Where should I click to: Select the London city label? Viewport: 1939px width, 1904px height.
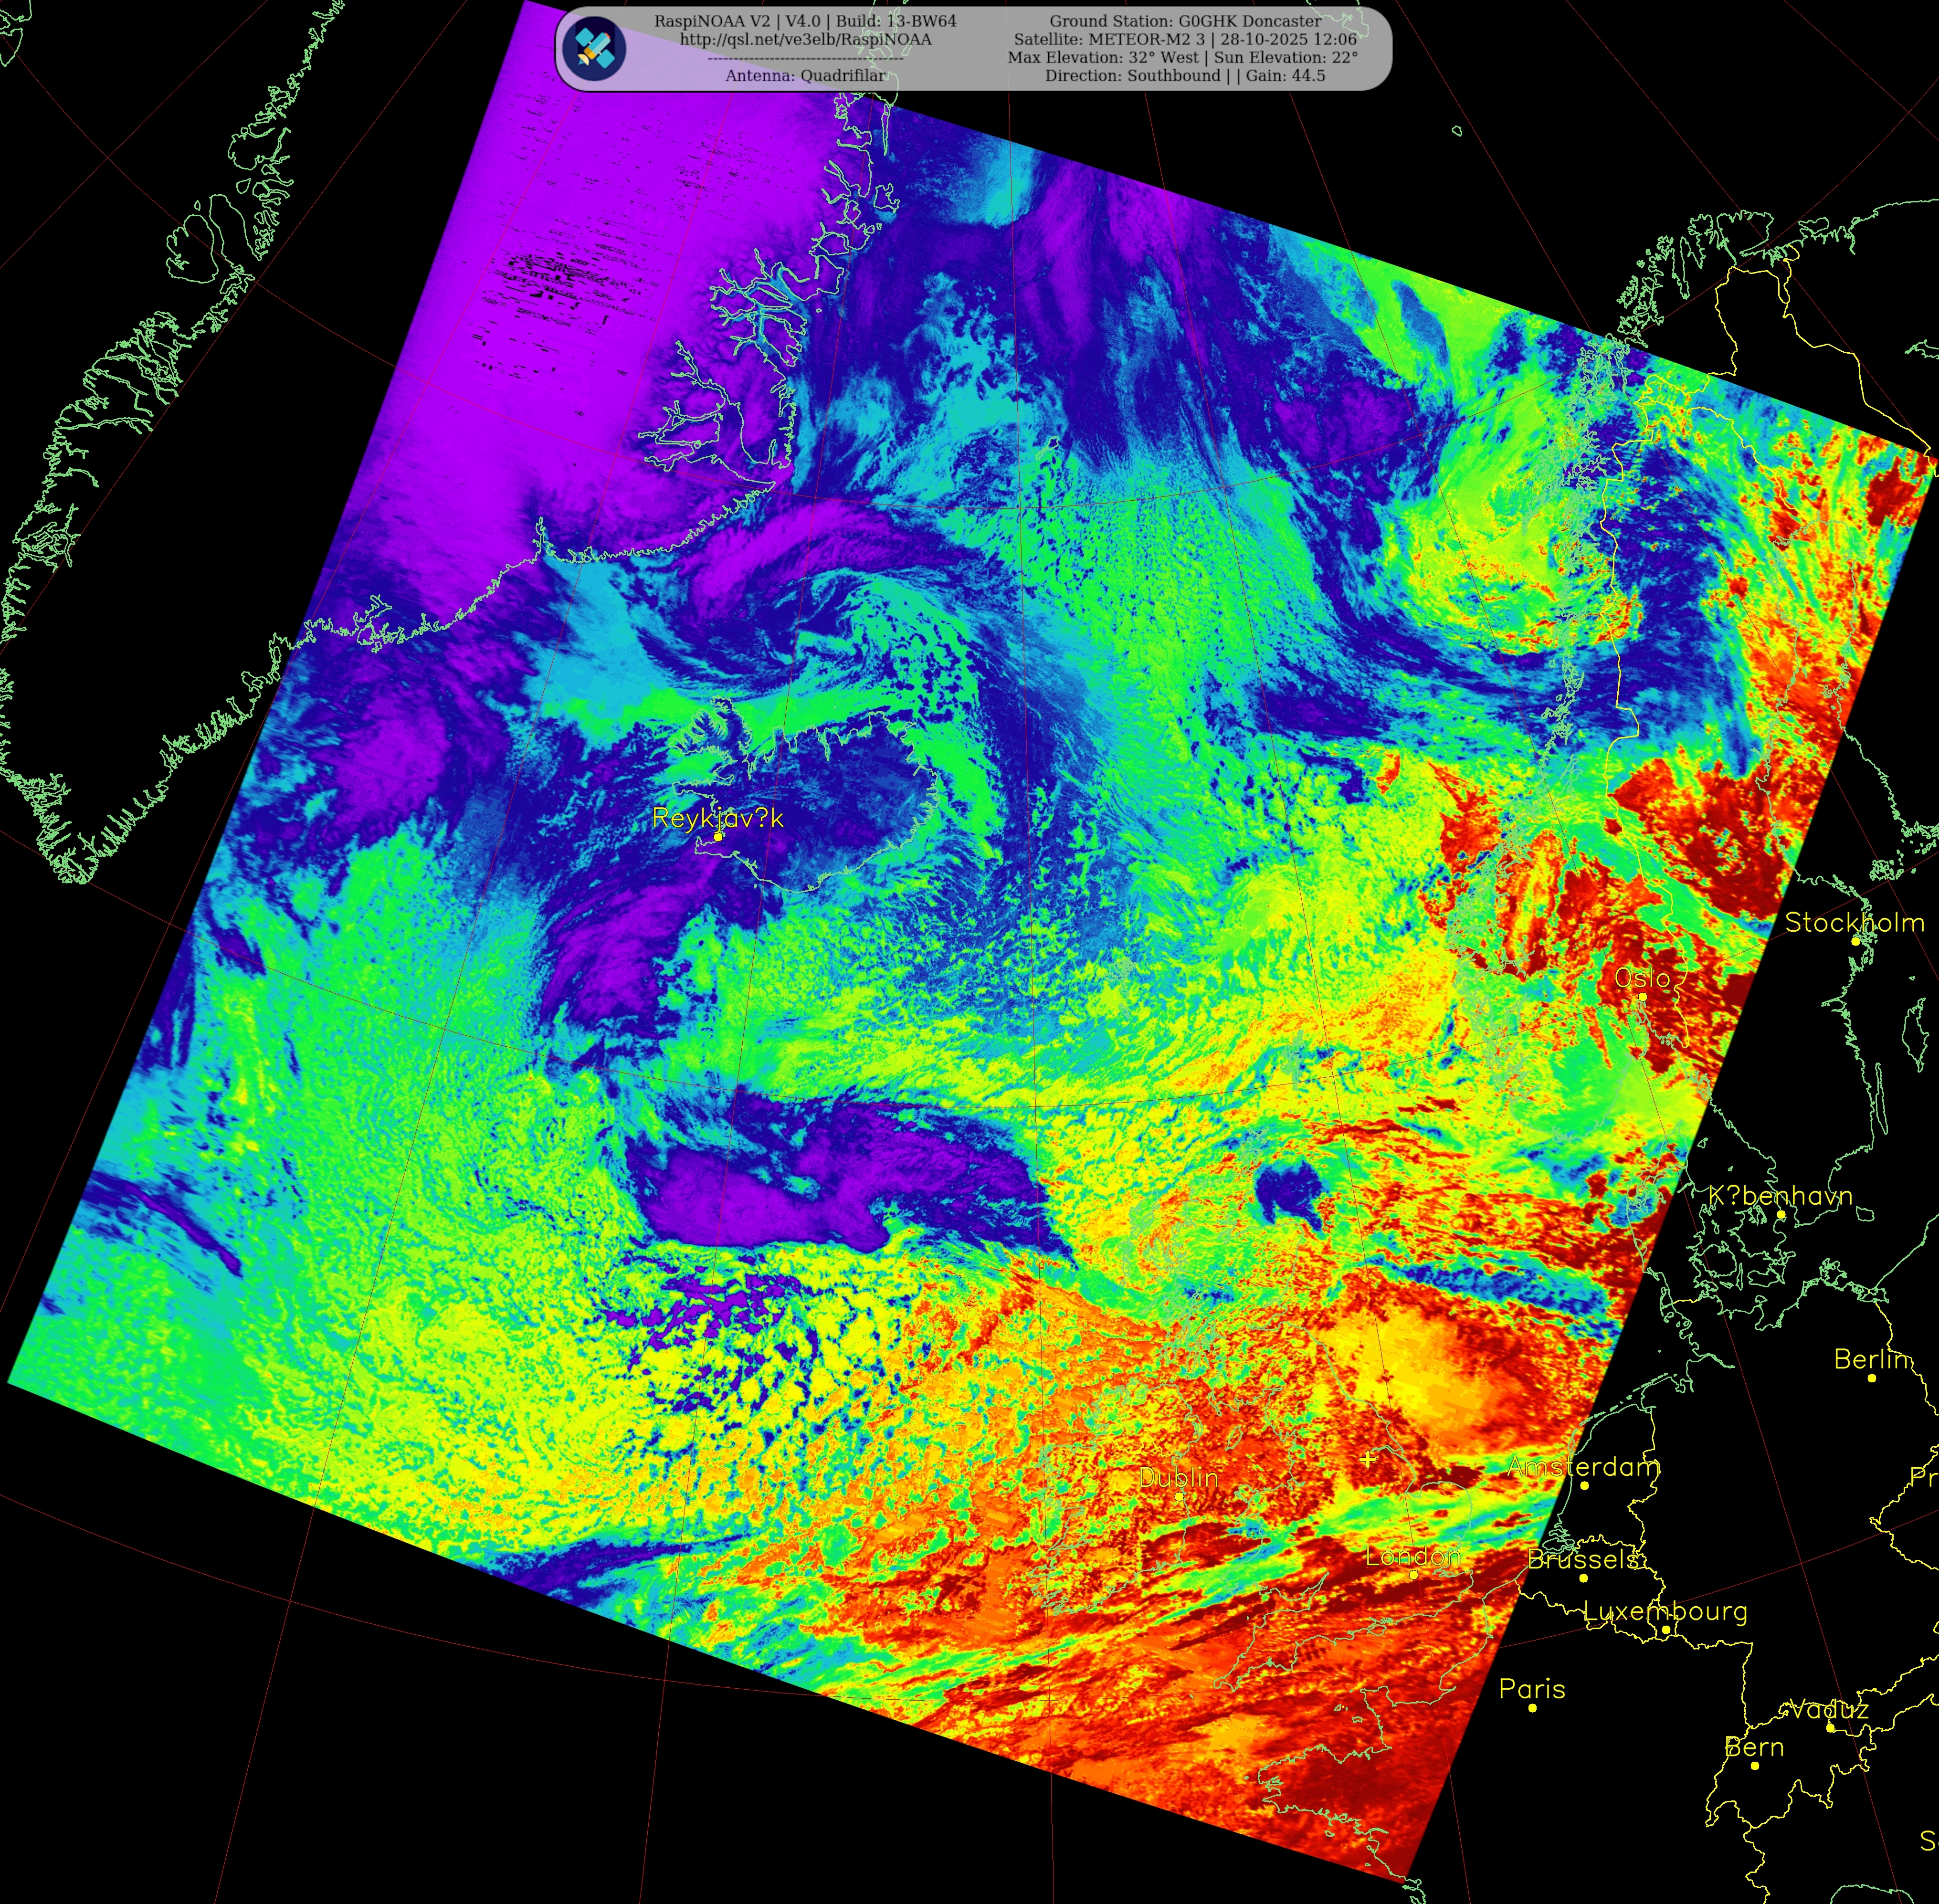(1413, 1556)
